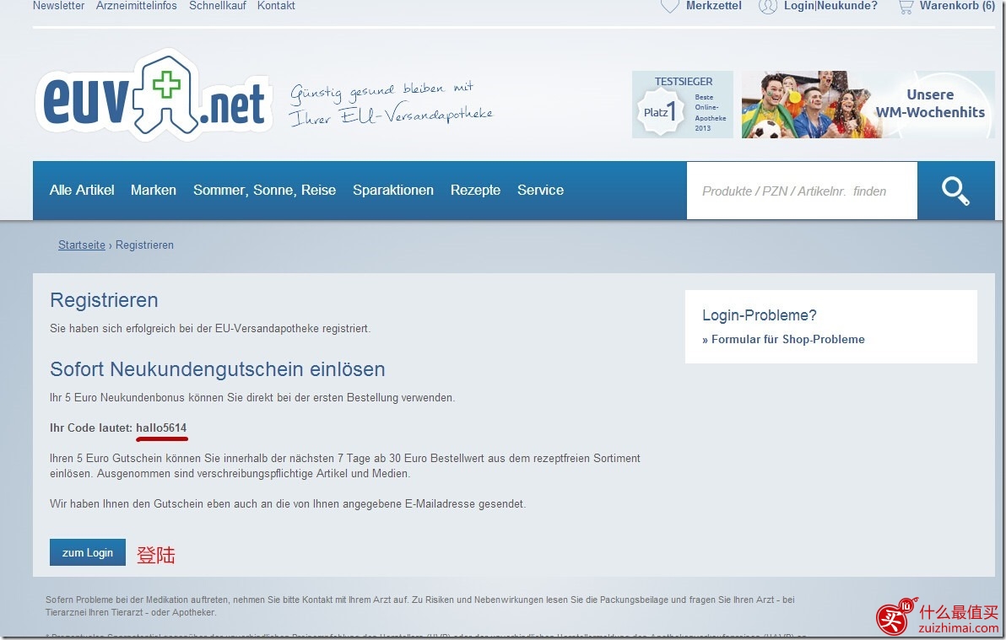
Task: Go to Rezepte menu item
Action: (475, 190)
